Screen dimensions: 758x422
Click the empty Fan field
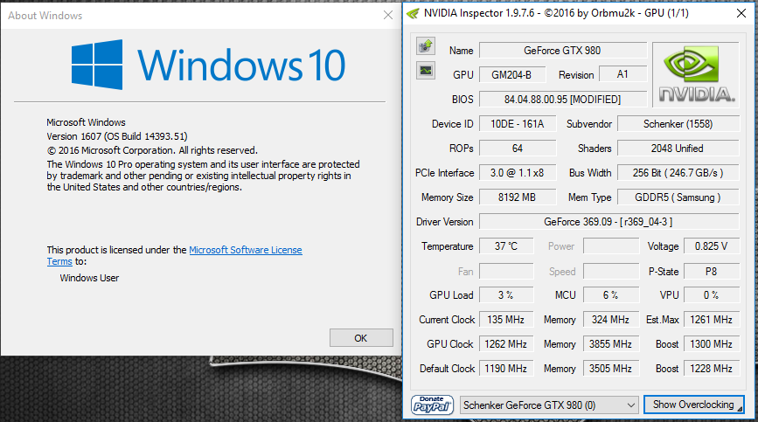tap(506, 272)
